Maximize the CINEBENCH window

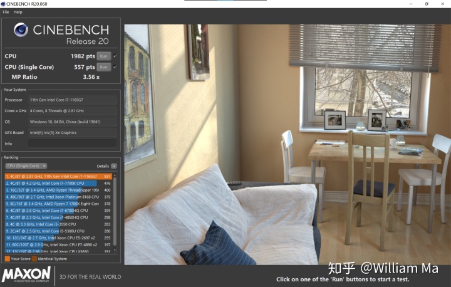pyautogui.click(x=427, y=4)
